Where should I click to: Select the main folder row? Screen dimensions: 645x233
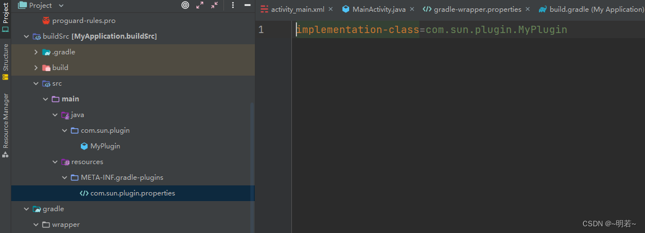[x=133, y=99]
